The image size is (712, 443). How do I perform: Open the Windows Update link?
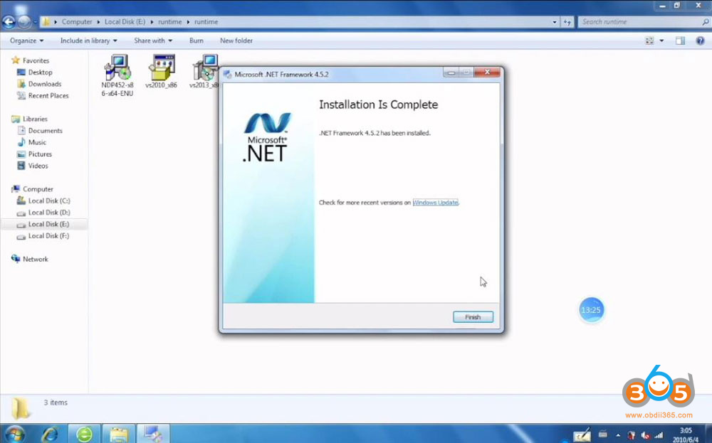pos(436,203)
